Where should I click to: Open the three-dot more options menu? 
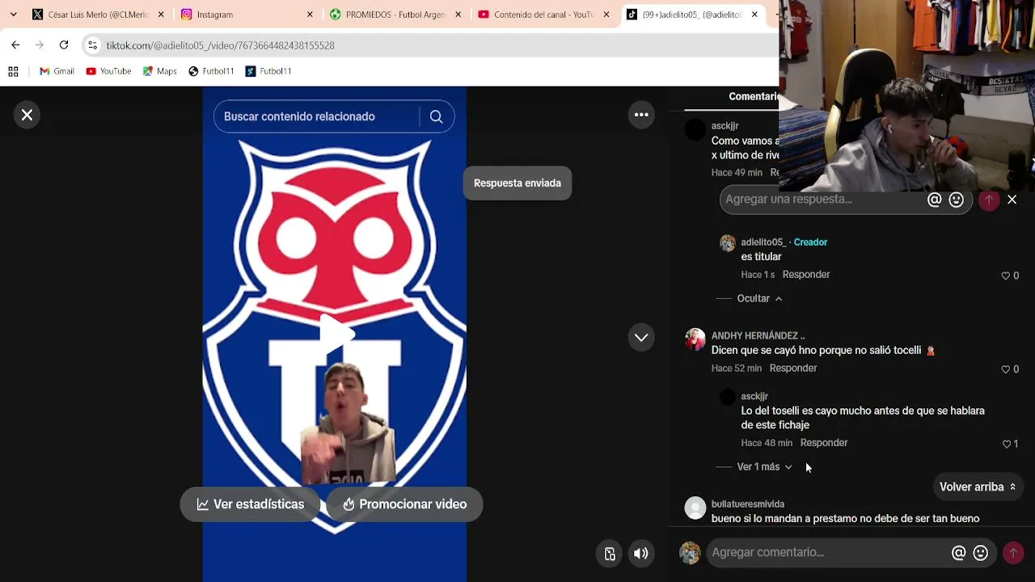click(641, 115)
